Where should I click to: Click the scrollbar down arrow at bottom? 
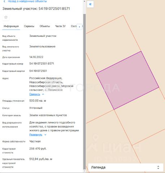(84, 171)
